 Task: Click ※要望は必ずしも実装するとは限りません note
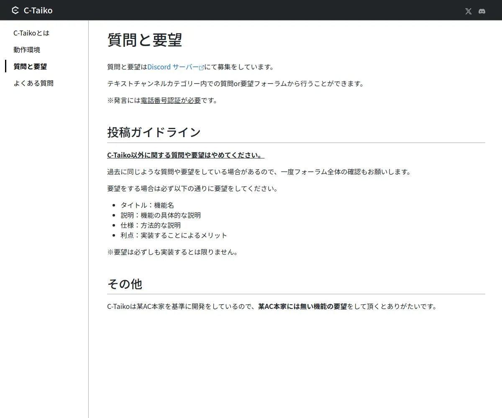click(172, 252)
